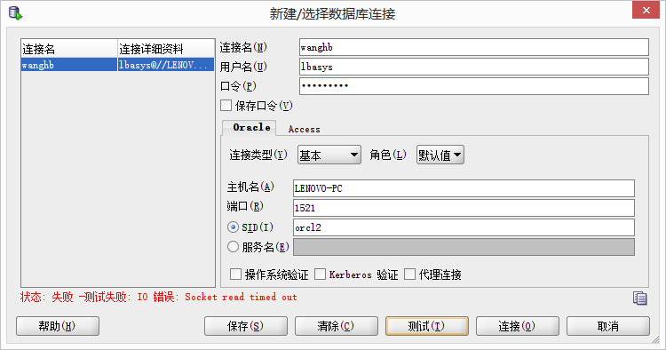
Task: Click the 连接详细资料 column header
Action: click(166, 49)
